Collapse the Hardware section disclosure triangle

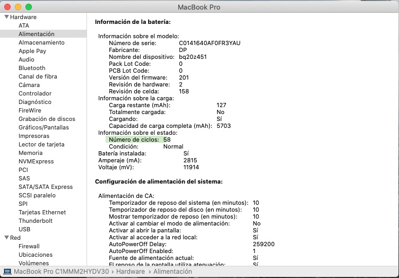pyautogui.click(x=6, y=17)
